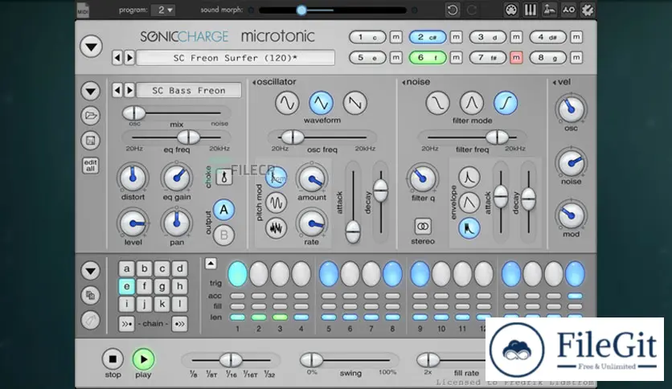This screenshot has height=389, width=672.
Task: Select the sine pitch mod mode
Action: [276, 203]
